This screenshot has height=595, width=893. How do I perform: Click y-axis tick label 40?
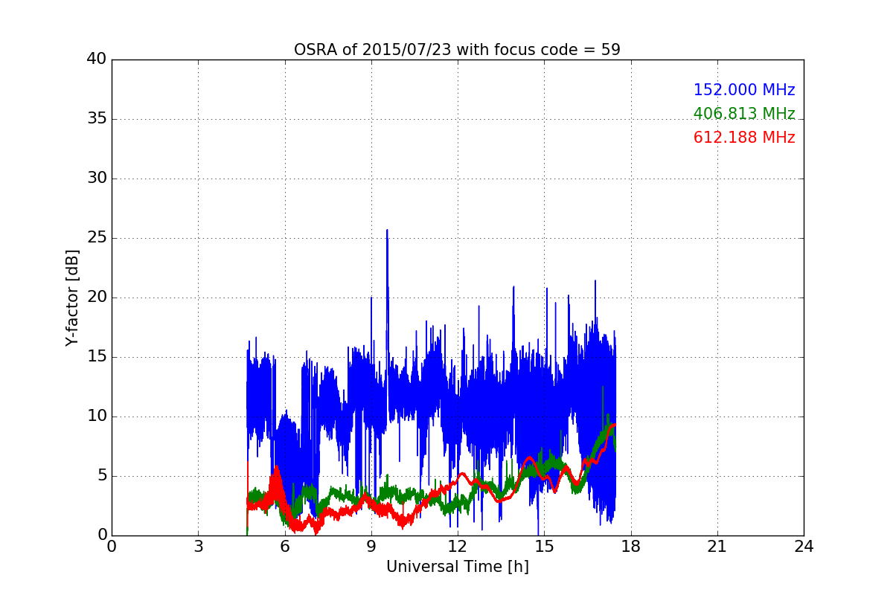click(x=97, y=59)
